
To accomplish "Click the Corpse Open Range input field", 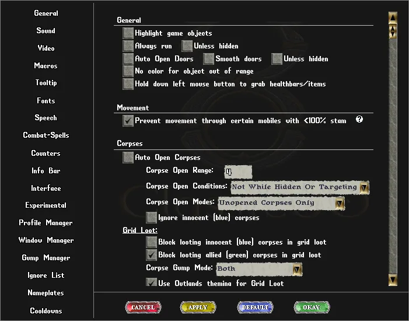I will coord(238,172).
